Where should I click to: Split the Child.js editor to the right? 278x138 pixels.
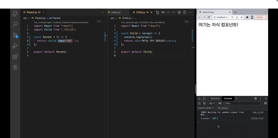click(185, 12)
